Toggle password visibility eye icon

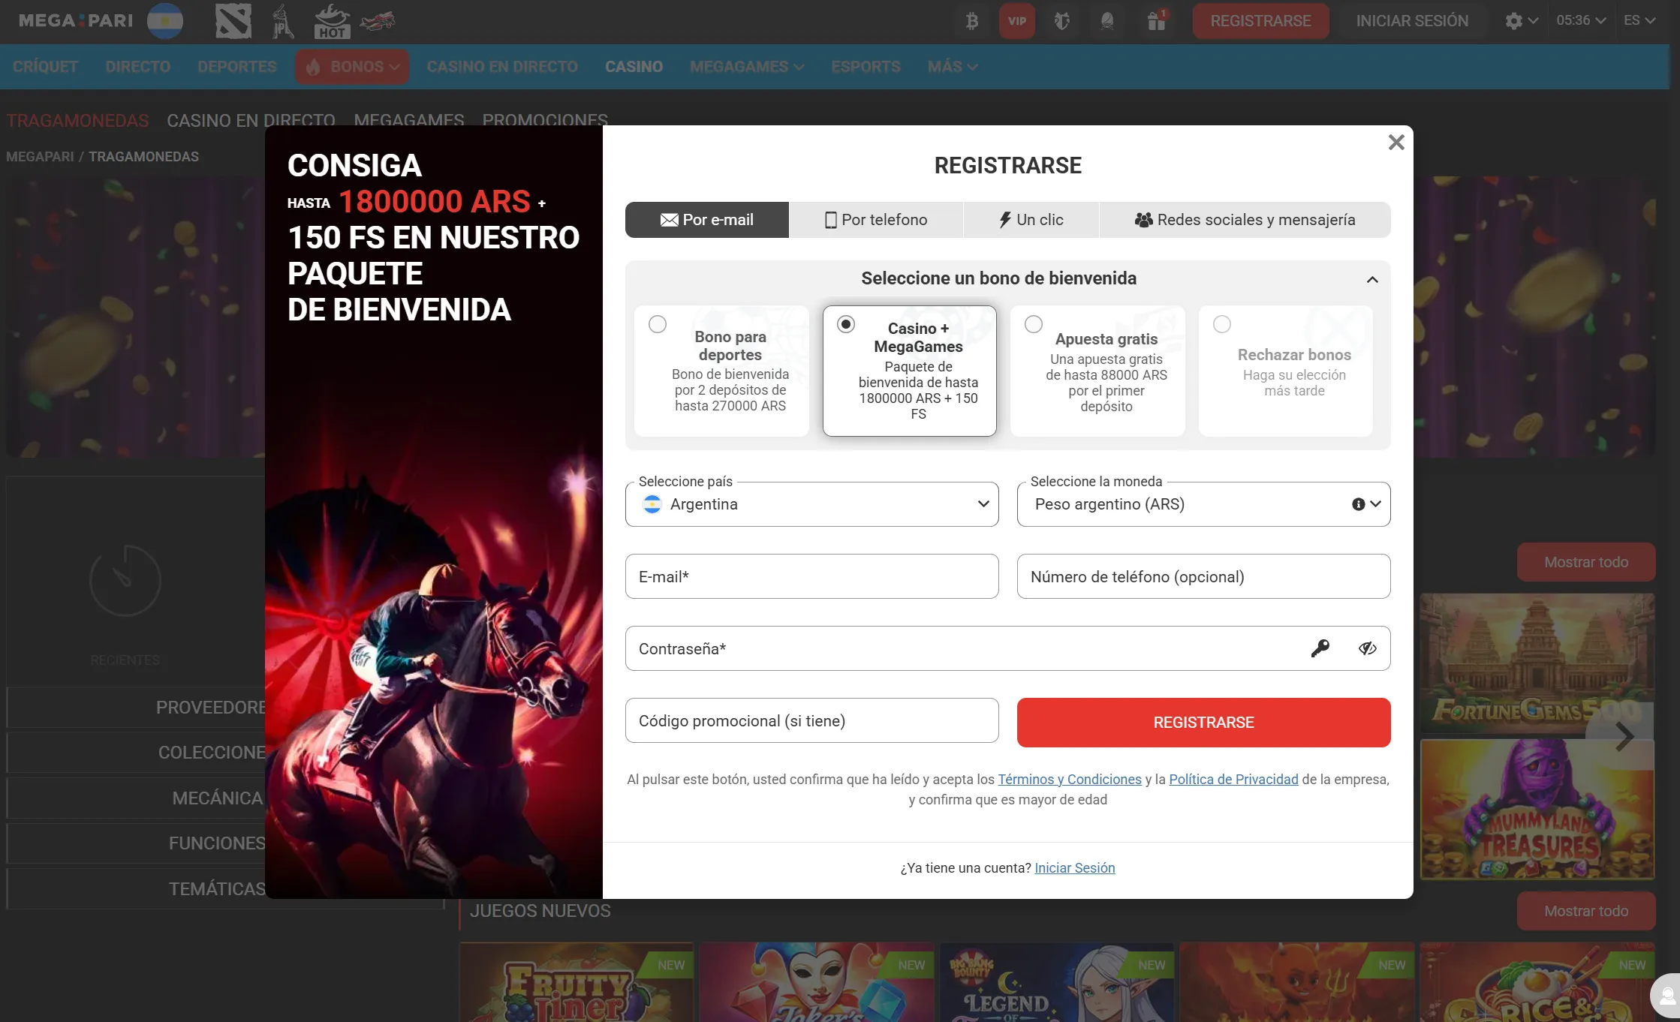pos(1367,648)
